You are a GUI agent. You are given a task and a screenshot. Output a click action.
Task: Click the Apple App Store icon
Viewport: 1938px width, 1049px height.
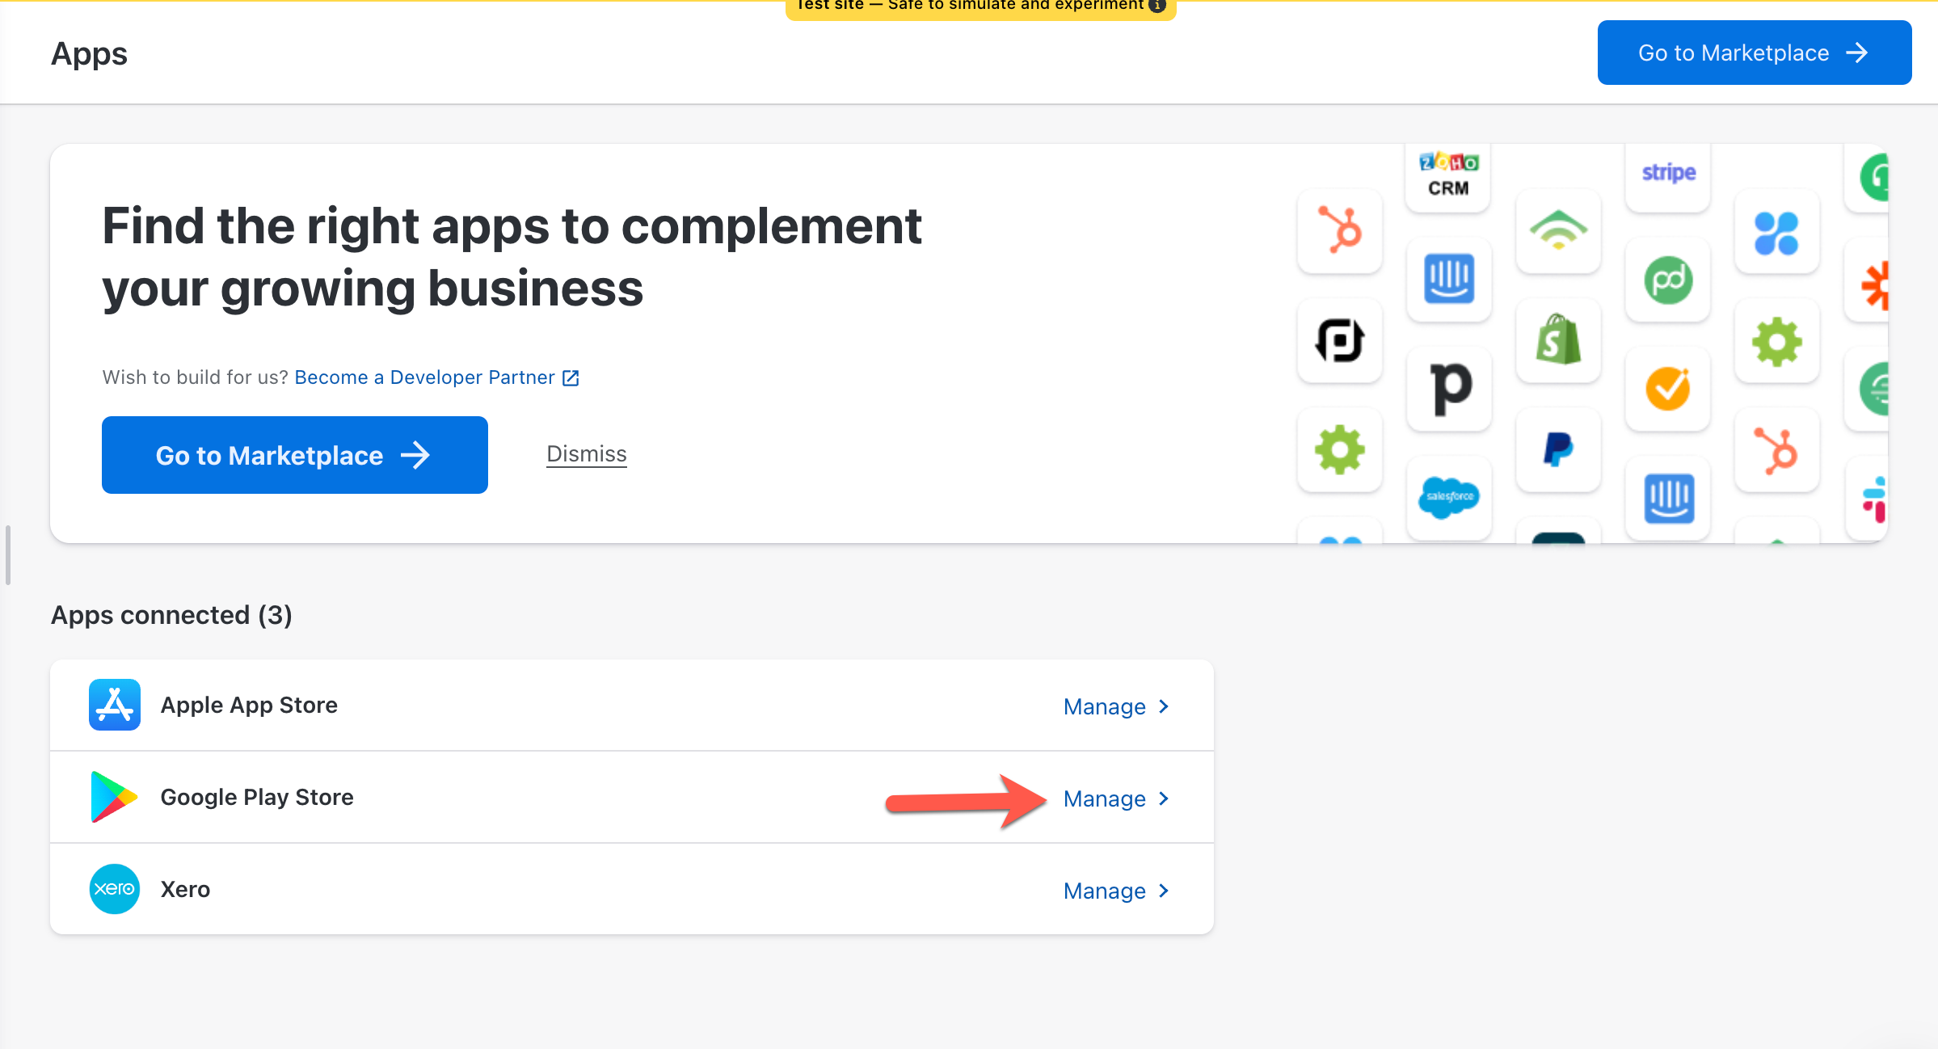pyautogui.click(x=114, y=705)
